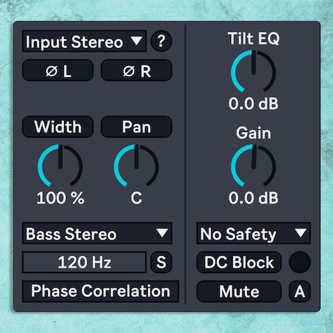The image size is (333, 333).
Task: Select the Width mode button
Action: point(58,127)
